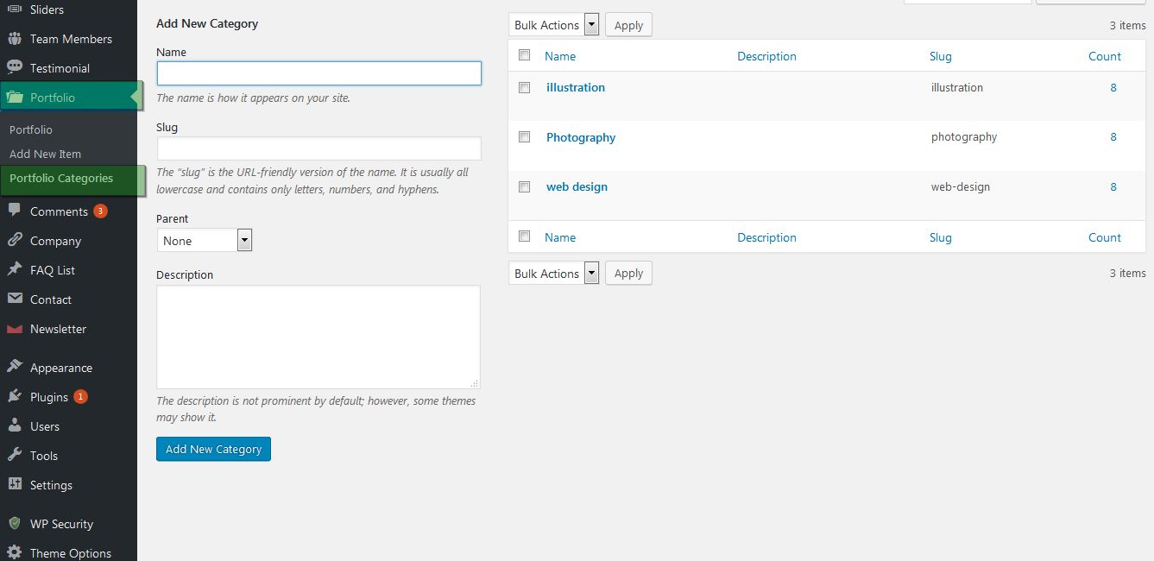This screenshot has width=1154, height=561.
Task: Open the top Bulk Actions dropdown
Action: 553,25
